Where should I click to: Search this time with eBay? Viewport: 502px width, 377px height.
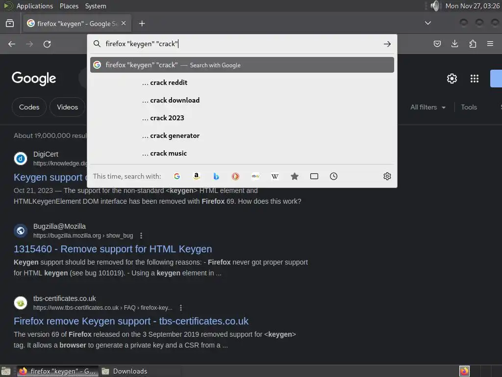coord(255,176)
